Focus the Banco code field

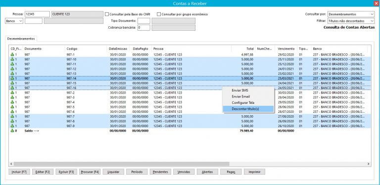(34, 21)
